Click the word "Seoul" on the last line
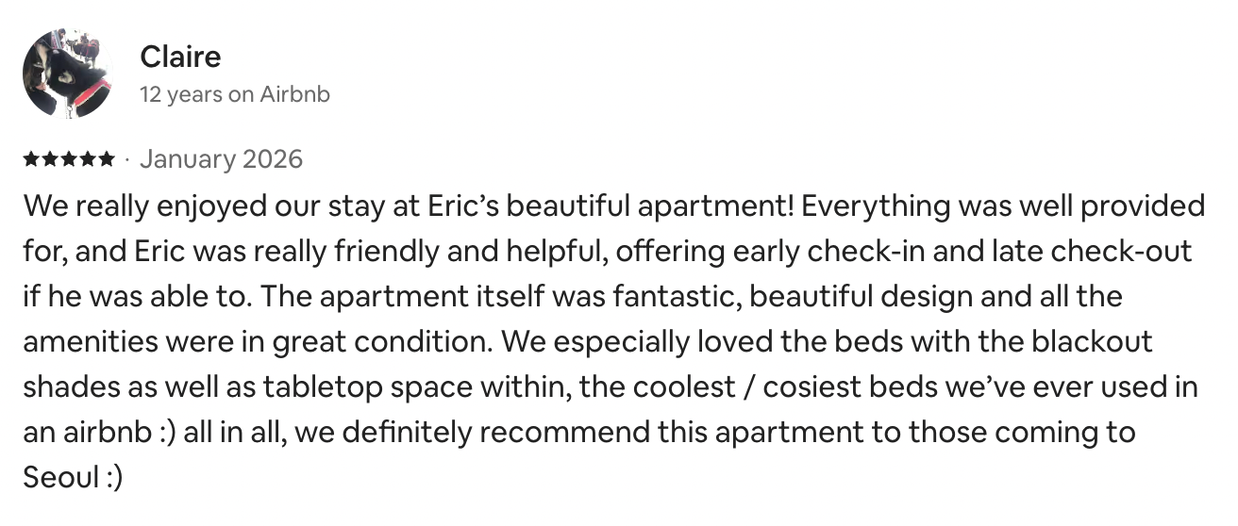The image size is (1238, 526). point(58,477)
